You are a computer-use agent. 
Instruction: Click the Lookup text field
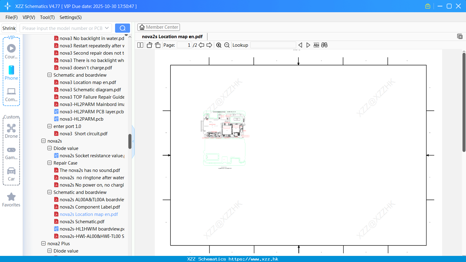pos(273,45)
